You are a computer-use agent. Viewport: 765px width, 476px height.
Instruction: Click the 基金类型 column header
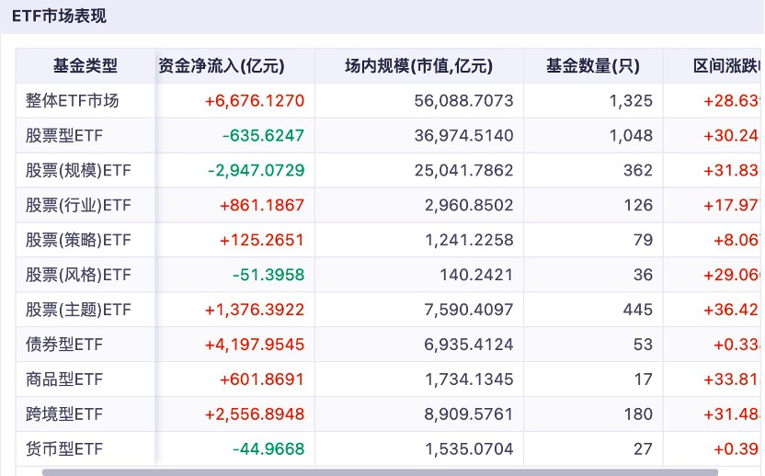tap(86, 66)
